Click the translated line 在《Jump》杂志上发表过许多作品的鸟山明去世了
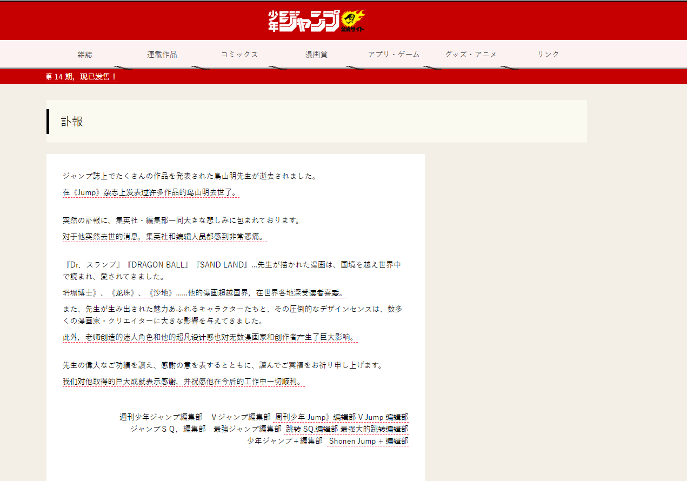 [151, 192]
